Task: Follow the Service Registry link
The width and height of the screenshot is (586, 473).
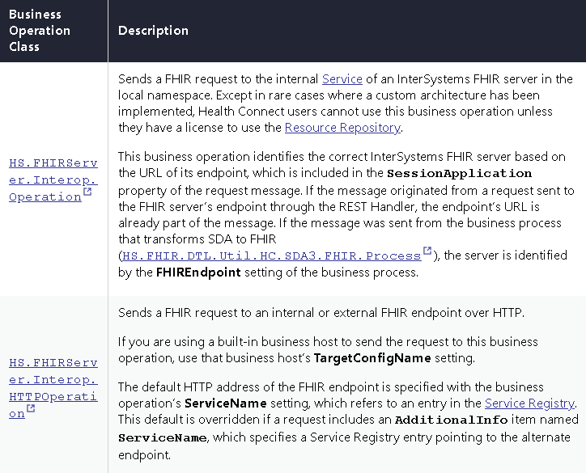Action: coord(529,403)
